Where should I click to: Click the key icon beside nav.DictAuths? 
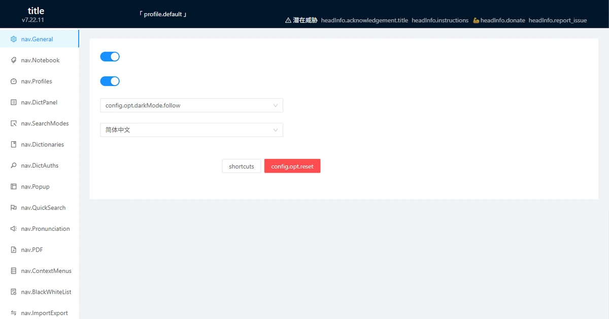point(14,166)
